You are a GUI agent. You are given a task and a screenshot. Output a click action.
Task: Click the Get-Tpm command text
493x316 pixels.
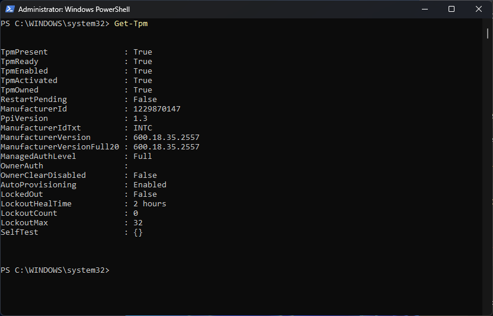(x=131, y=24)
